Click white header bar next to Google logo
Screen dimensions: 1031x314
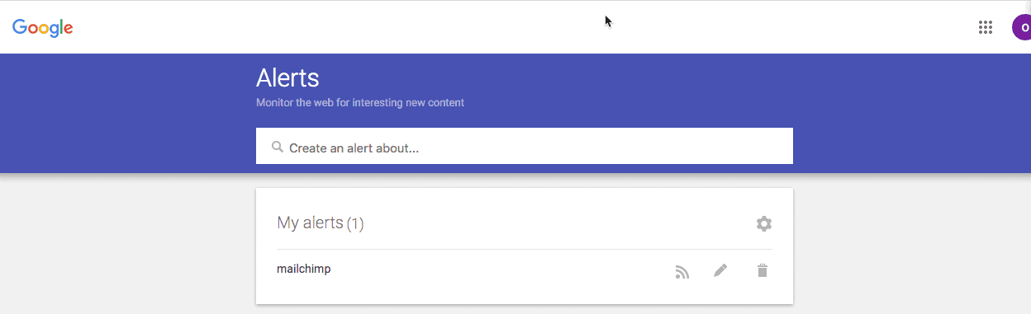[330, 27]
